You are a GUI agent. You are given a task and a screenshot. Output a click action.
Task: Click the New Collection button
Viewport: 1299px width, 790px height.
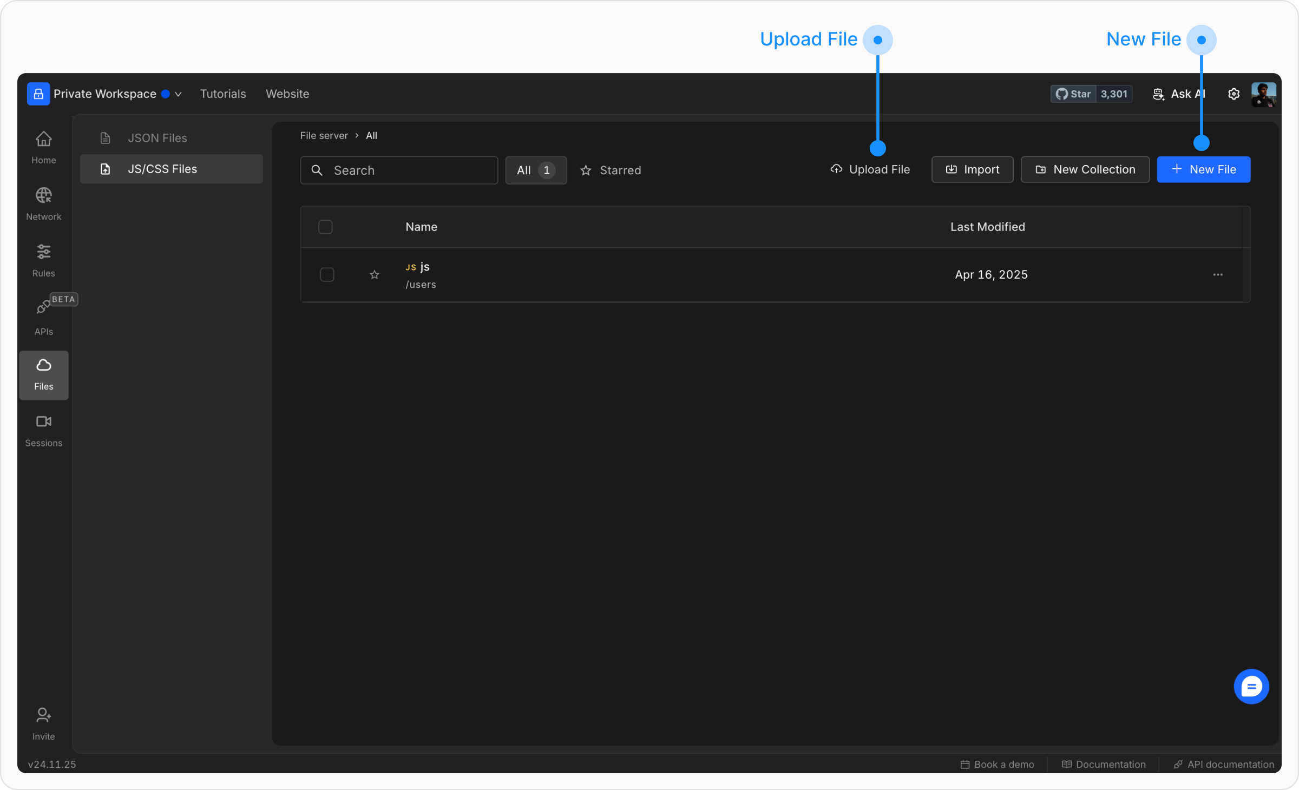point(1085,169)
